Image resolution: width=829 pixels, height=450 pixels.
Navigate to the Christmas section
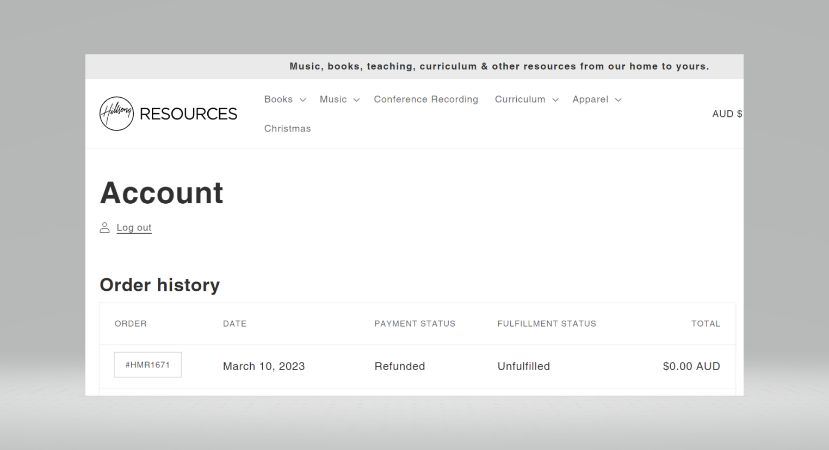click(x=287, y=129)
